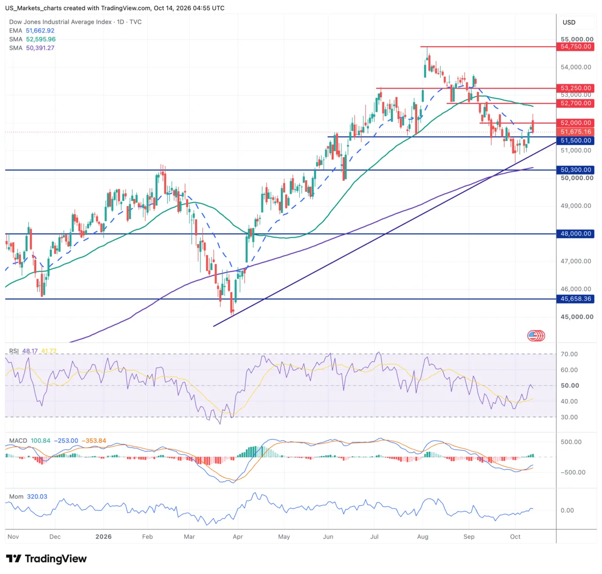The width and height of the screenshot is (602, 574).
Task: Click the red 52,000.00 price label
Action: point(576,123)
